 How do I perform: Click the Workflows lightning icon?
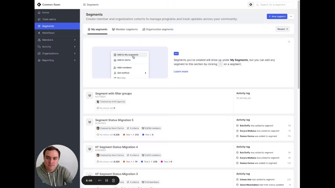pos(39,33)
